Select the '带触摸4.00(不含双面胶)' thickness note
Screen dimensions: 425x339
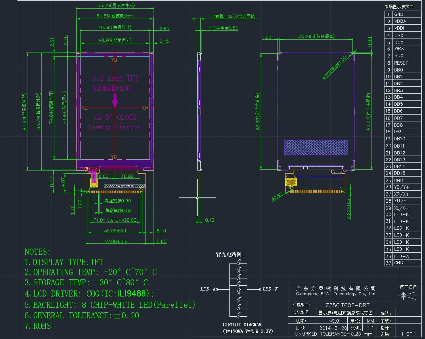[233, 17]
